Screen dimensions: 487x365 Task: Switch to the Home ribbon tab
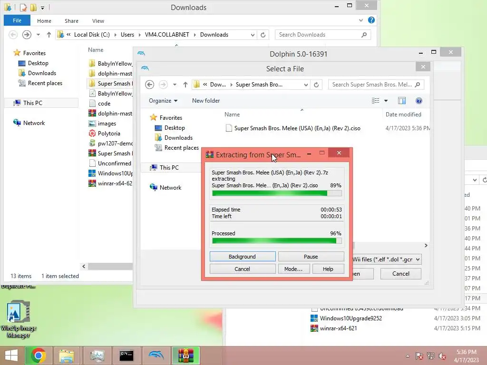click(x=44, y=21)
